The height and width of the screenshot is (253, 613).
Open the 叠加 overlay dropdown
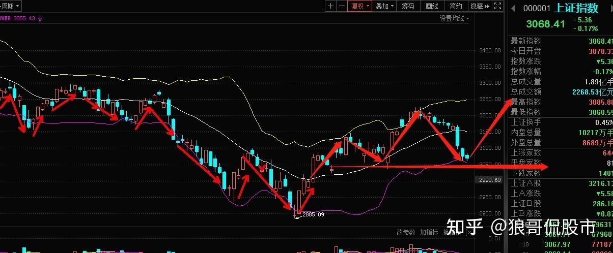coord(384,6)
